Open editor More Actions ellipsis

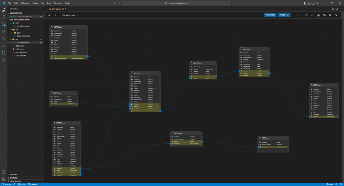click(x=341, y=9)
